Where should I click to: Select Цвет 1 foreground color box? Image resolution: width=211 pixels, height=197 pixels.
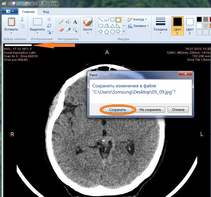(178, 26)
